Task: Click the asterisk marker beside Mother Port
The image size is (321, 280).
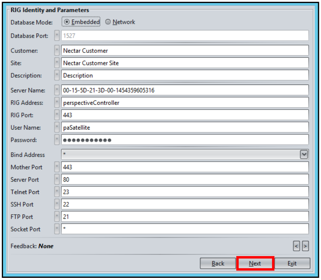Action: [57, 167]
